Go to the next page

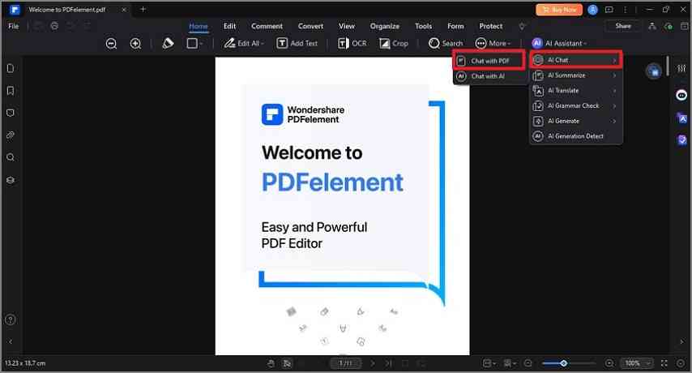click(x=373, y=363)
